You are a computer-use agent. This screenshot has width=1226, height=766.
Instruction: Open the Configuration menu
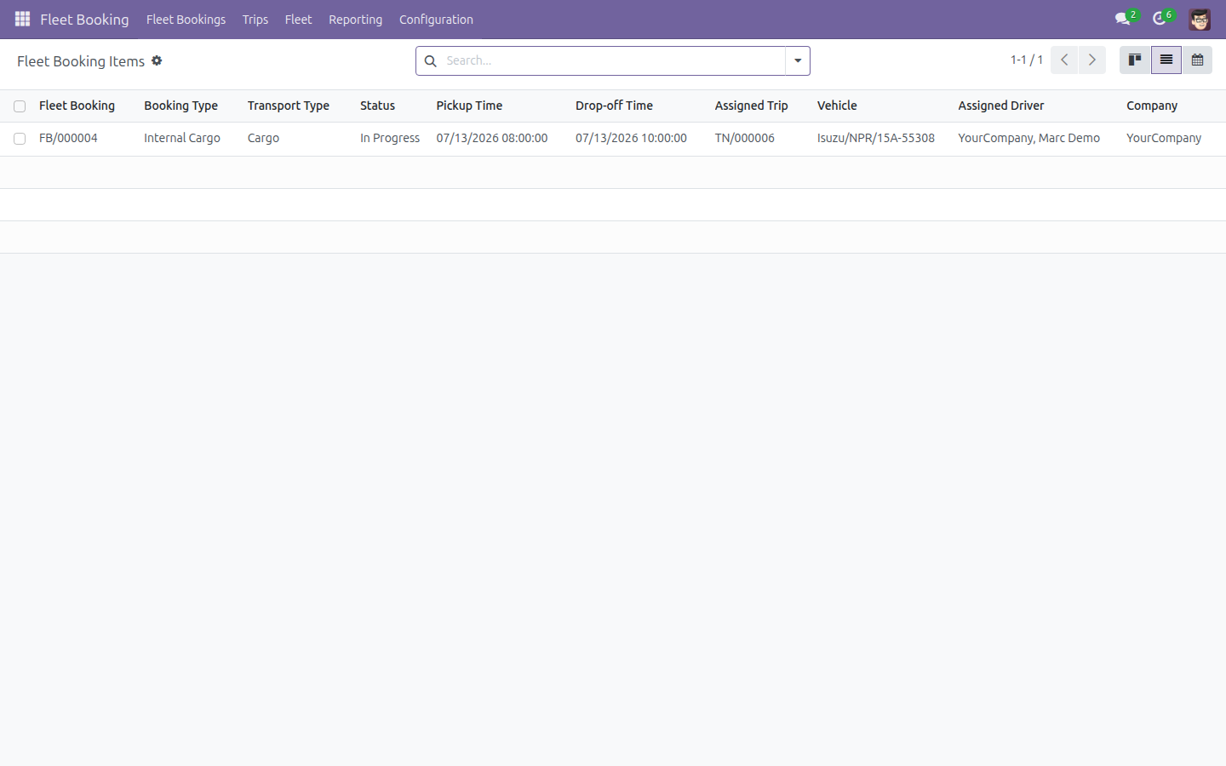pyautogui.click(x=436, y=20)
